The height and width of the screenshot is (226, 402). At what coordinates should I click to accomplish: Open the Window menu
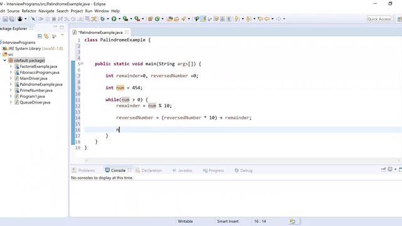pyautogui.click(x=102, y=11)
